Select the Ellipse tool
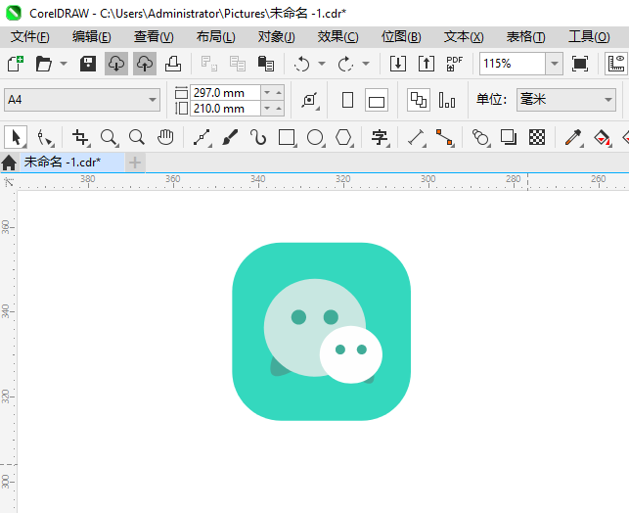Viewport: 629px width, 513px height. click(x=316, y=137)
